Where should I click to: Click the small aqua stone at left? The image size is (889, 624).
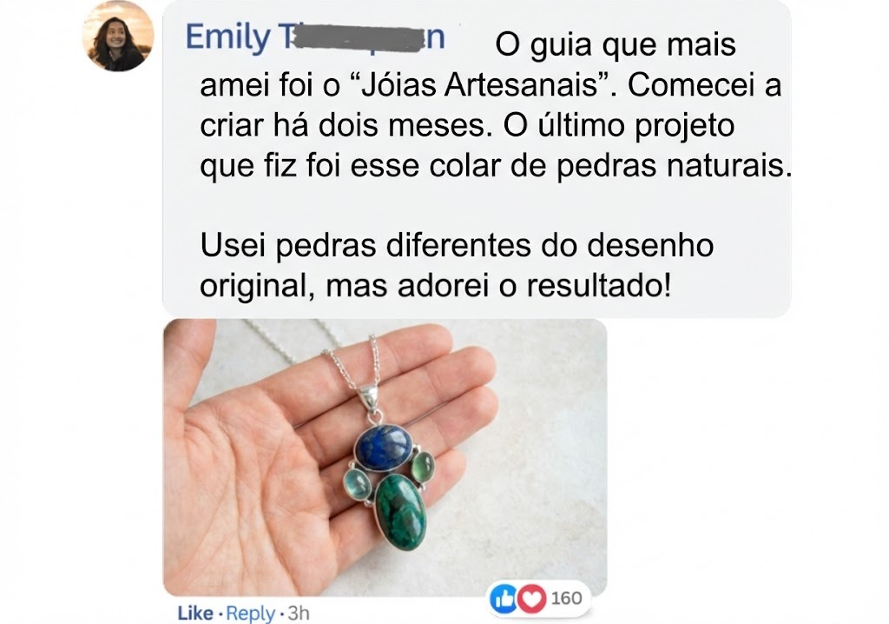pyautogui.click(x=358, y=482)
